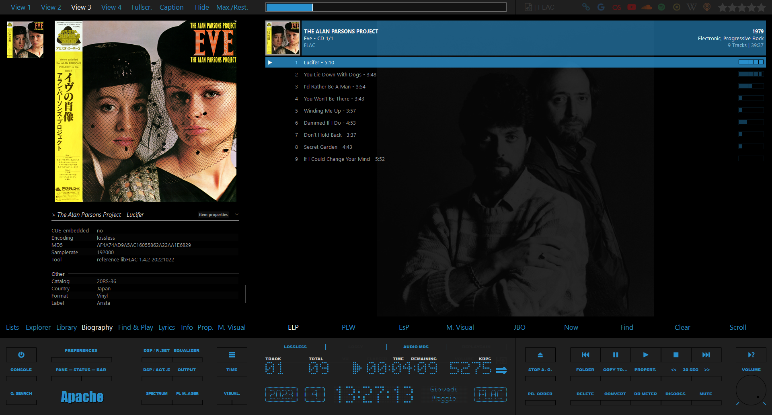This screenshot has width=772, height=415.
Task: Open the Library tab
Action: [x=66, y=327]
